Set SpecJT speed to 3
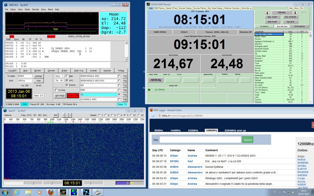The image size is (314, 196). (112, 115)
